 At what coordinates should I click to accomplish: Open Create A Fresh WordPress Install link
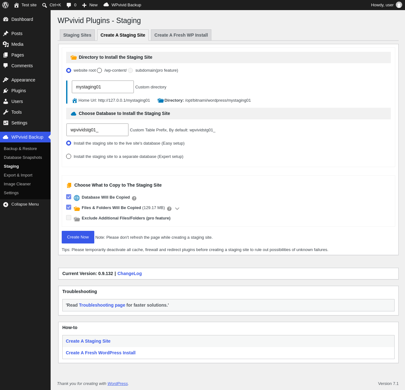point(101,353)
